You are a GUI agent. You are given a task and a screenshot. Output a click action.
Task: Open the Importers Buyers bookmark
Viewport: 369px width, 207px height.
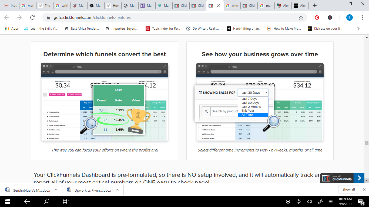click(122, 28)
